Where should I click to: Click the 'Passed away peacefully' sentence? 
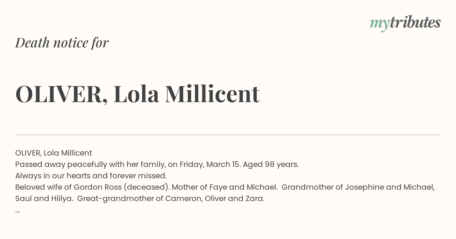tap(157, 164)
